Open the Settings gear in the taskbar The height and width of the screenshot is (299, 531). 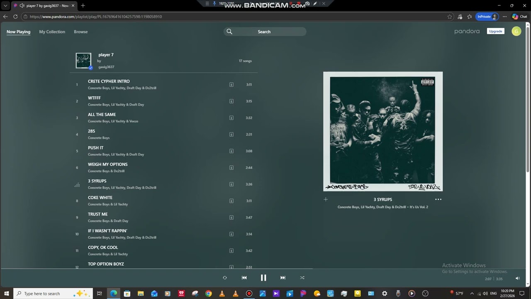pos(385,294)
